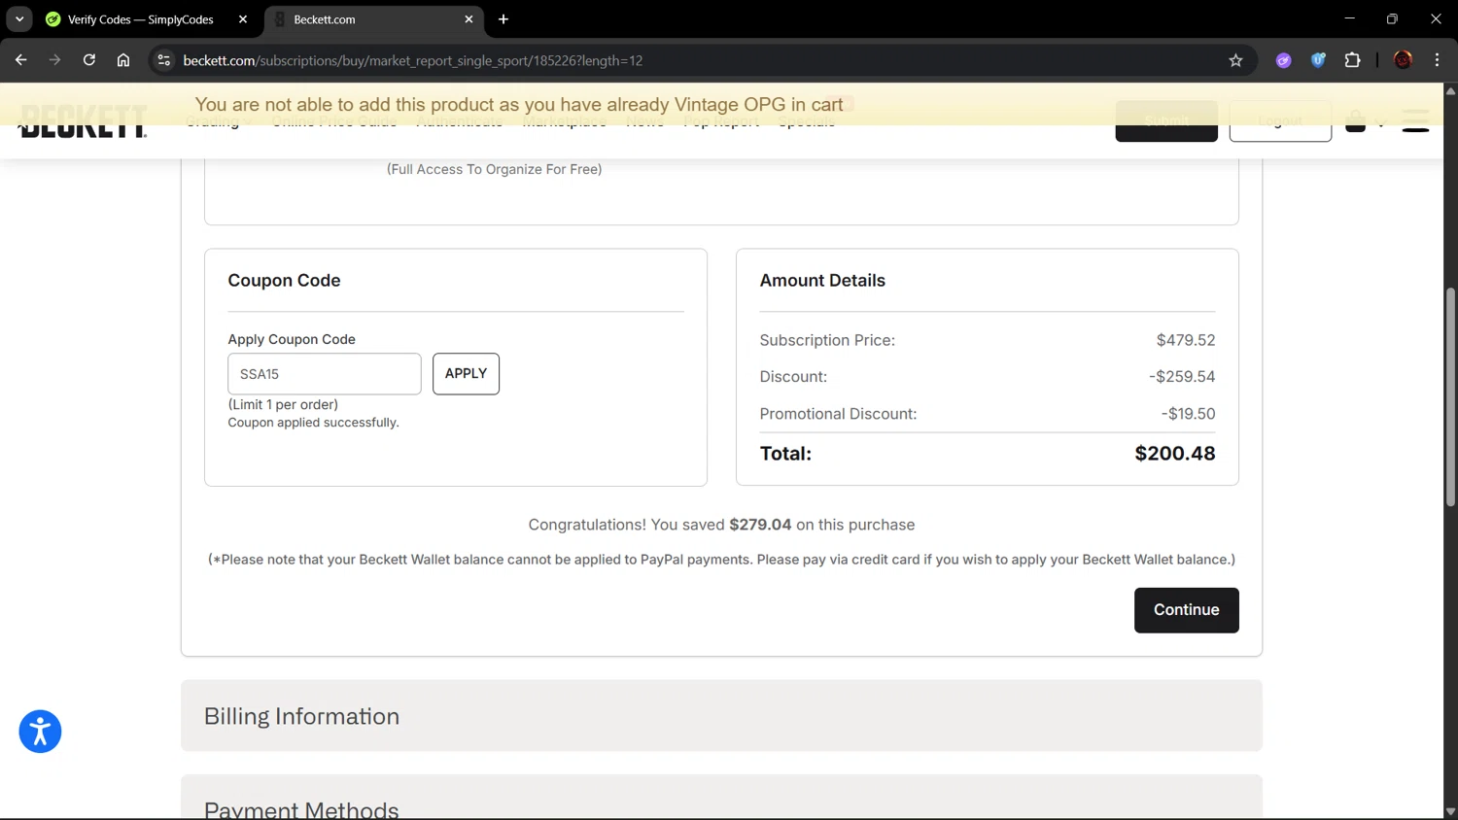Click the browser back arrow
Viewport: 1458px width, 820px height.
[x=21, y=60]
